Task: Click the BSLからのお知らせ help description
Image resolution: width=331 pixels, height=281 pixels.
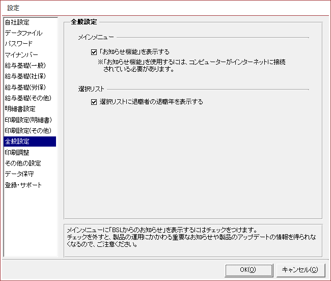Action: tap(191, 237)
